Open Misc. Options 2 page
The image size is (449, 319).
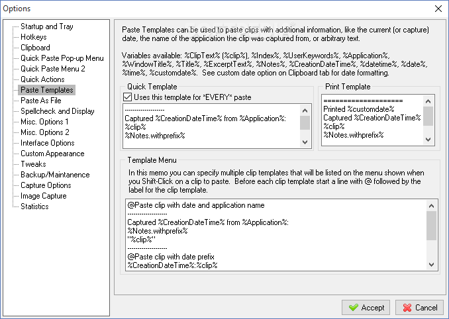[44, 132]
